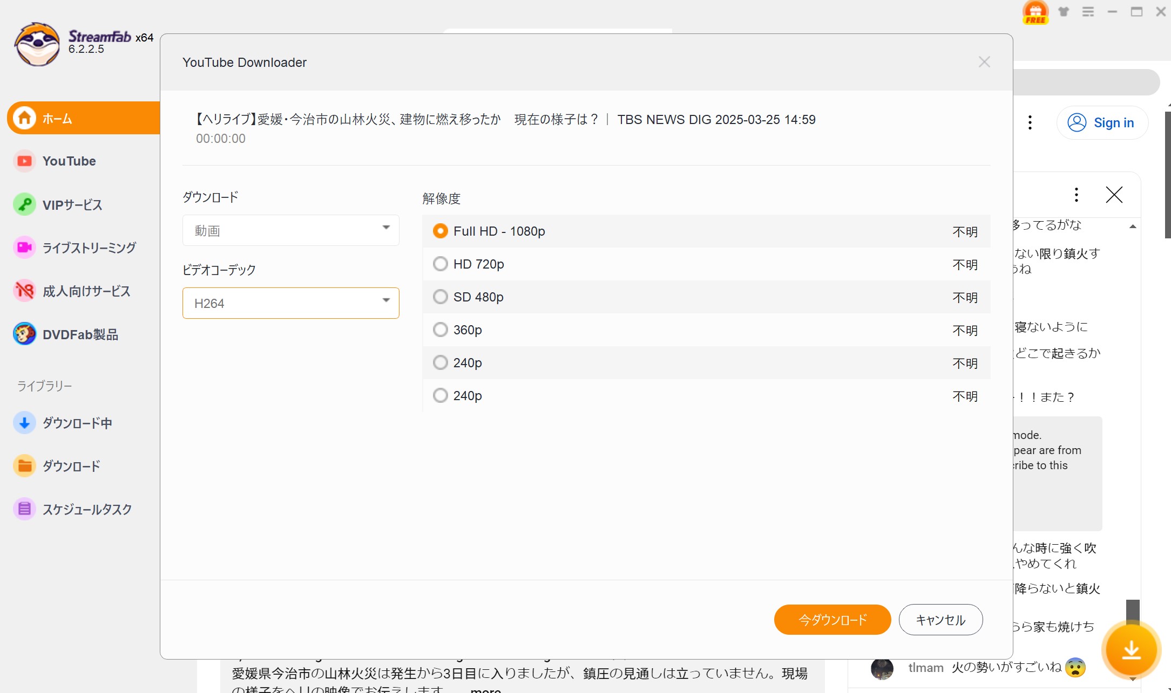Click the shirt skin icon in title bar
1171x693 pixels.
[x=1064, y=11]
